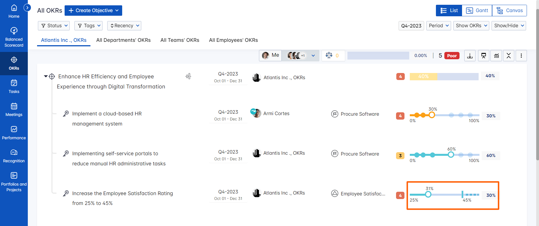Collapse the Enhance HR Efficiency objective
This screenshot has width=539, height=226.
pyautogui.click(x=46, y=76)
